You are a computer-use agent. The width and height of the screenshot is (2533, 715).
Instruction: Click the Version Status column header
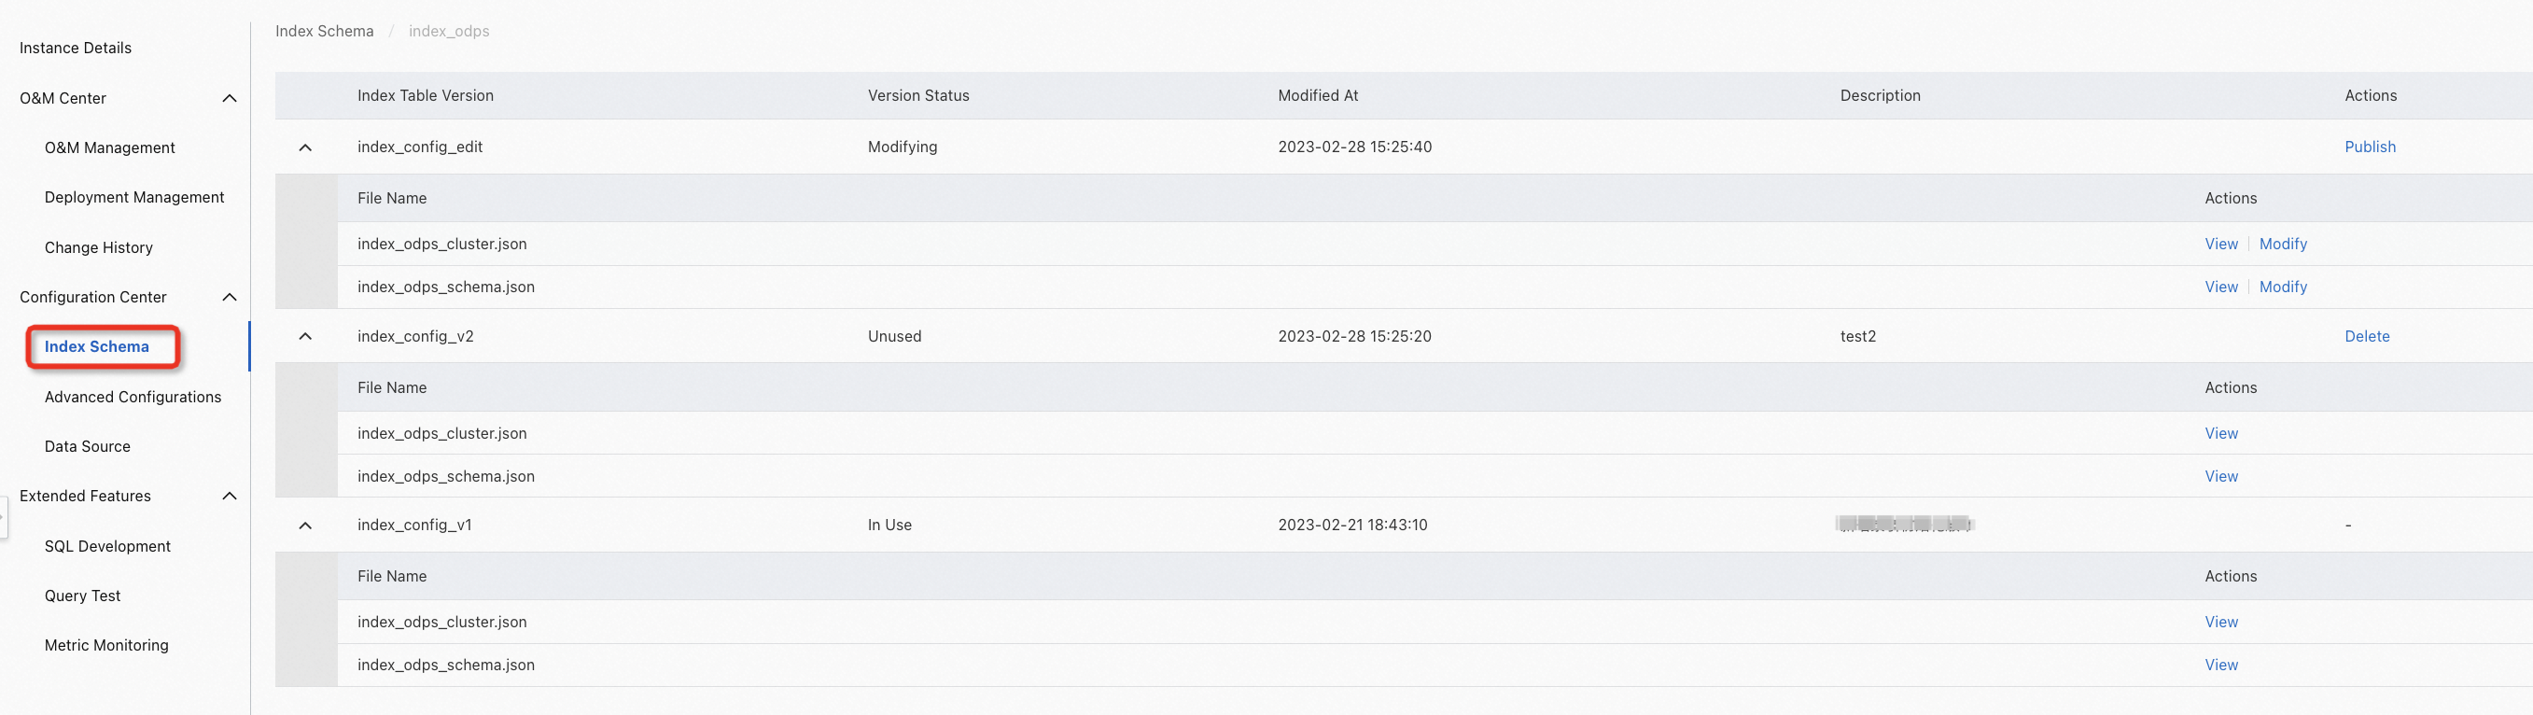917,95
